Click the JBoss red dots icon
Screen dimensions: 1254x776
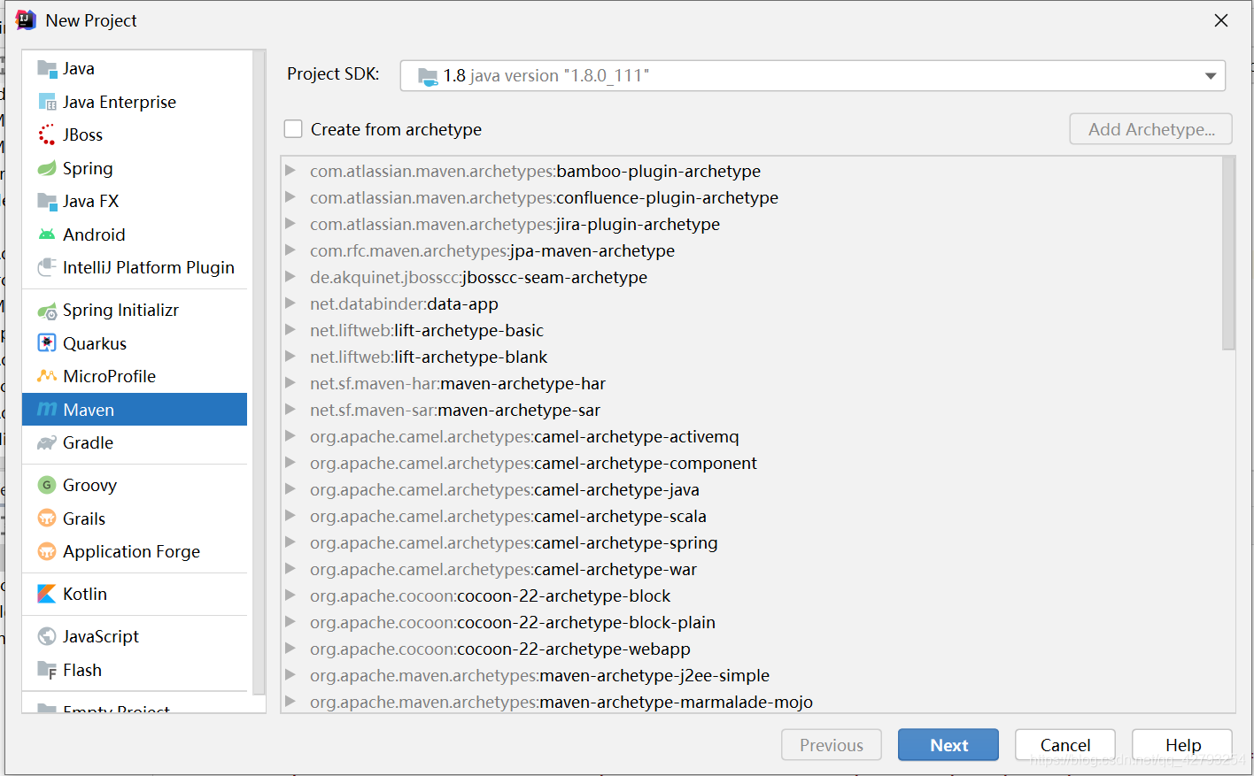tap(47, 135)
